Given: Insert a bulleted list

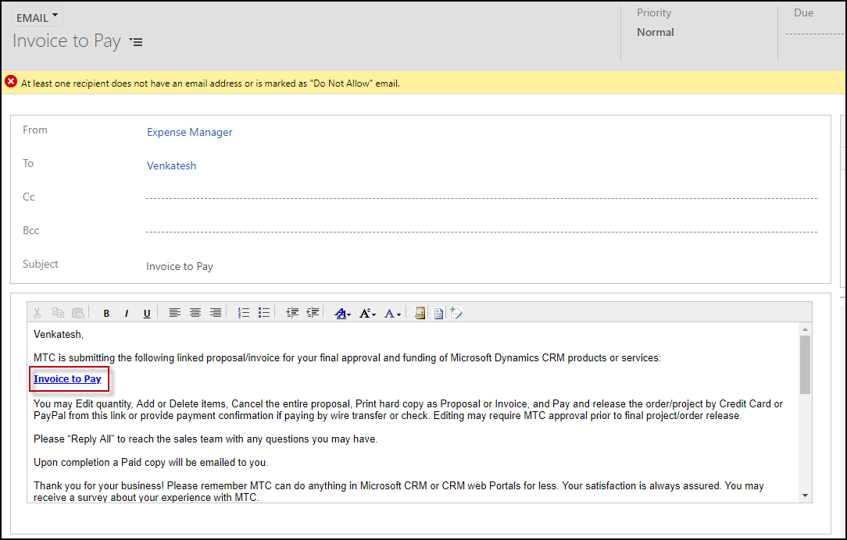Looking at the screenshot, I should click(x=264, y=313).
